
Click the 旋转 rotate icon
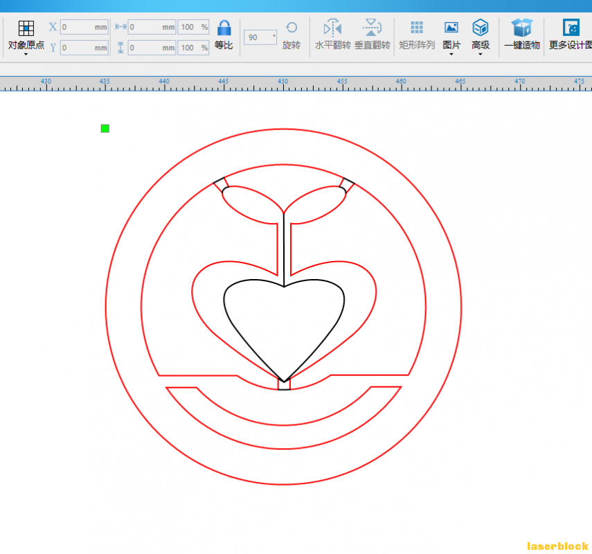tap(291, 28)
